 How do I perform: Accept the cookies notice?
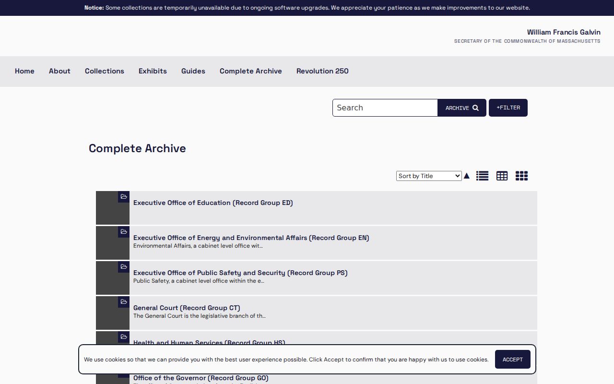coord(513,360)
